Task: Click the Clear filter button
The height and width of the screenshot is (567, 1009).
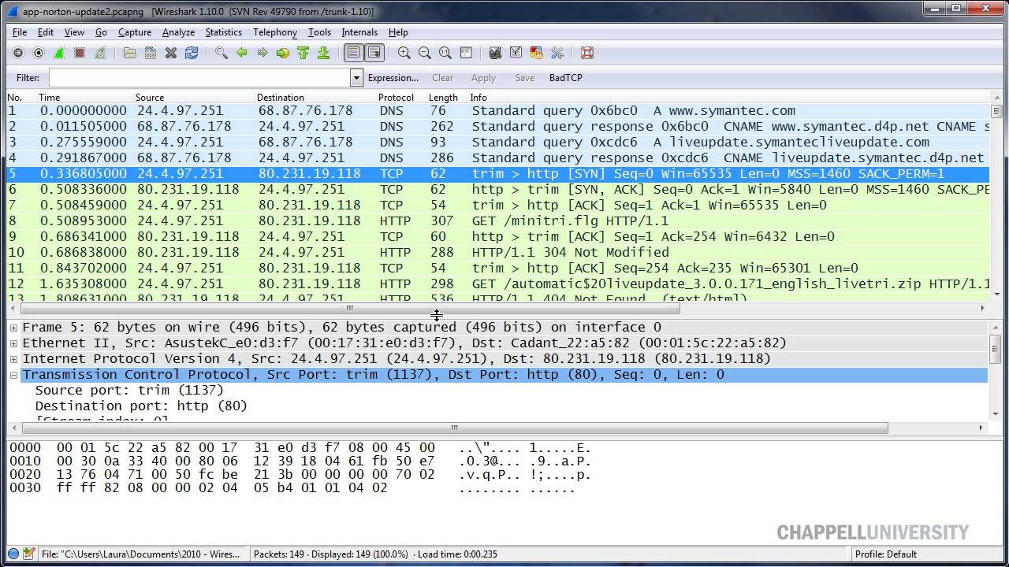Action: pos(443,78)
